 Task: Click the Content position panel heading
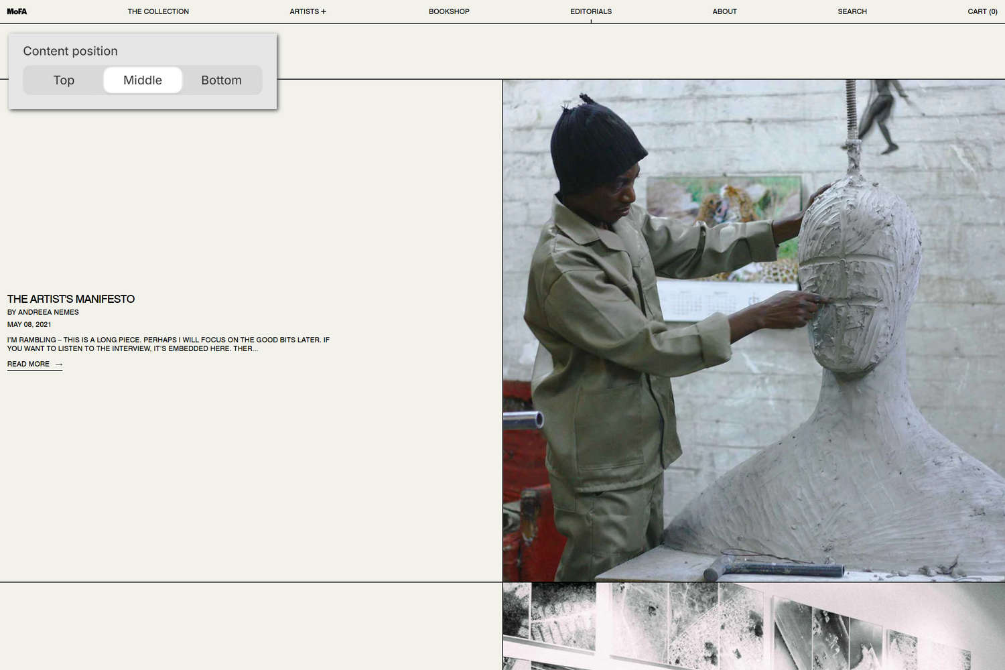point(70,52)
